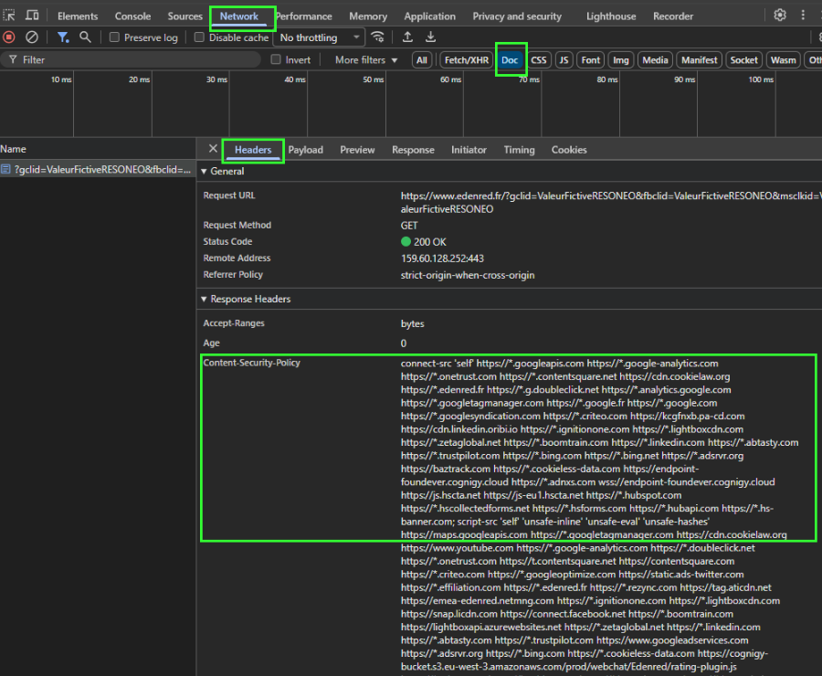Focus the Filter text field

point(131,59)
